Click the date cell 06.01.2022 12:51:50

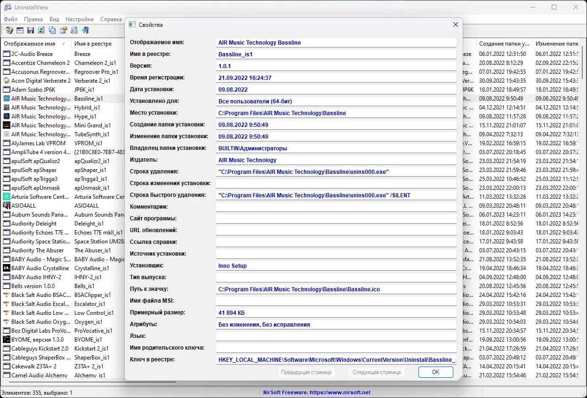502,54
